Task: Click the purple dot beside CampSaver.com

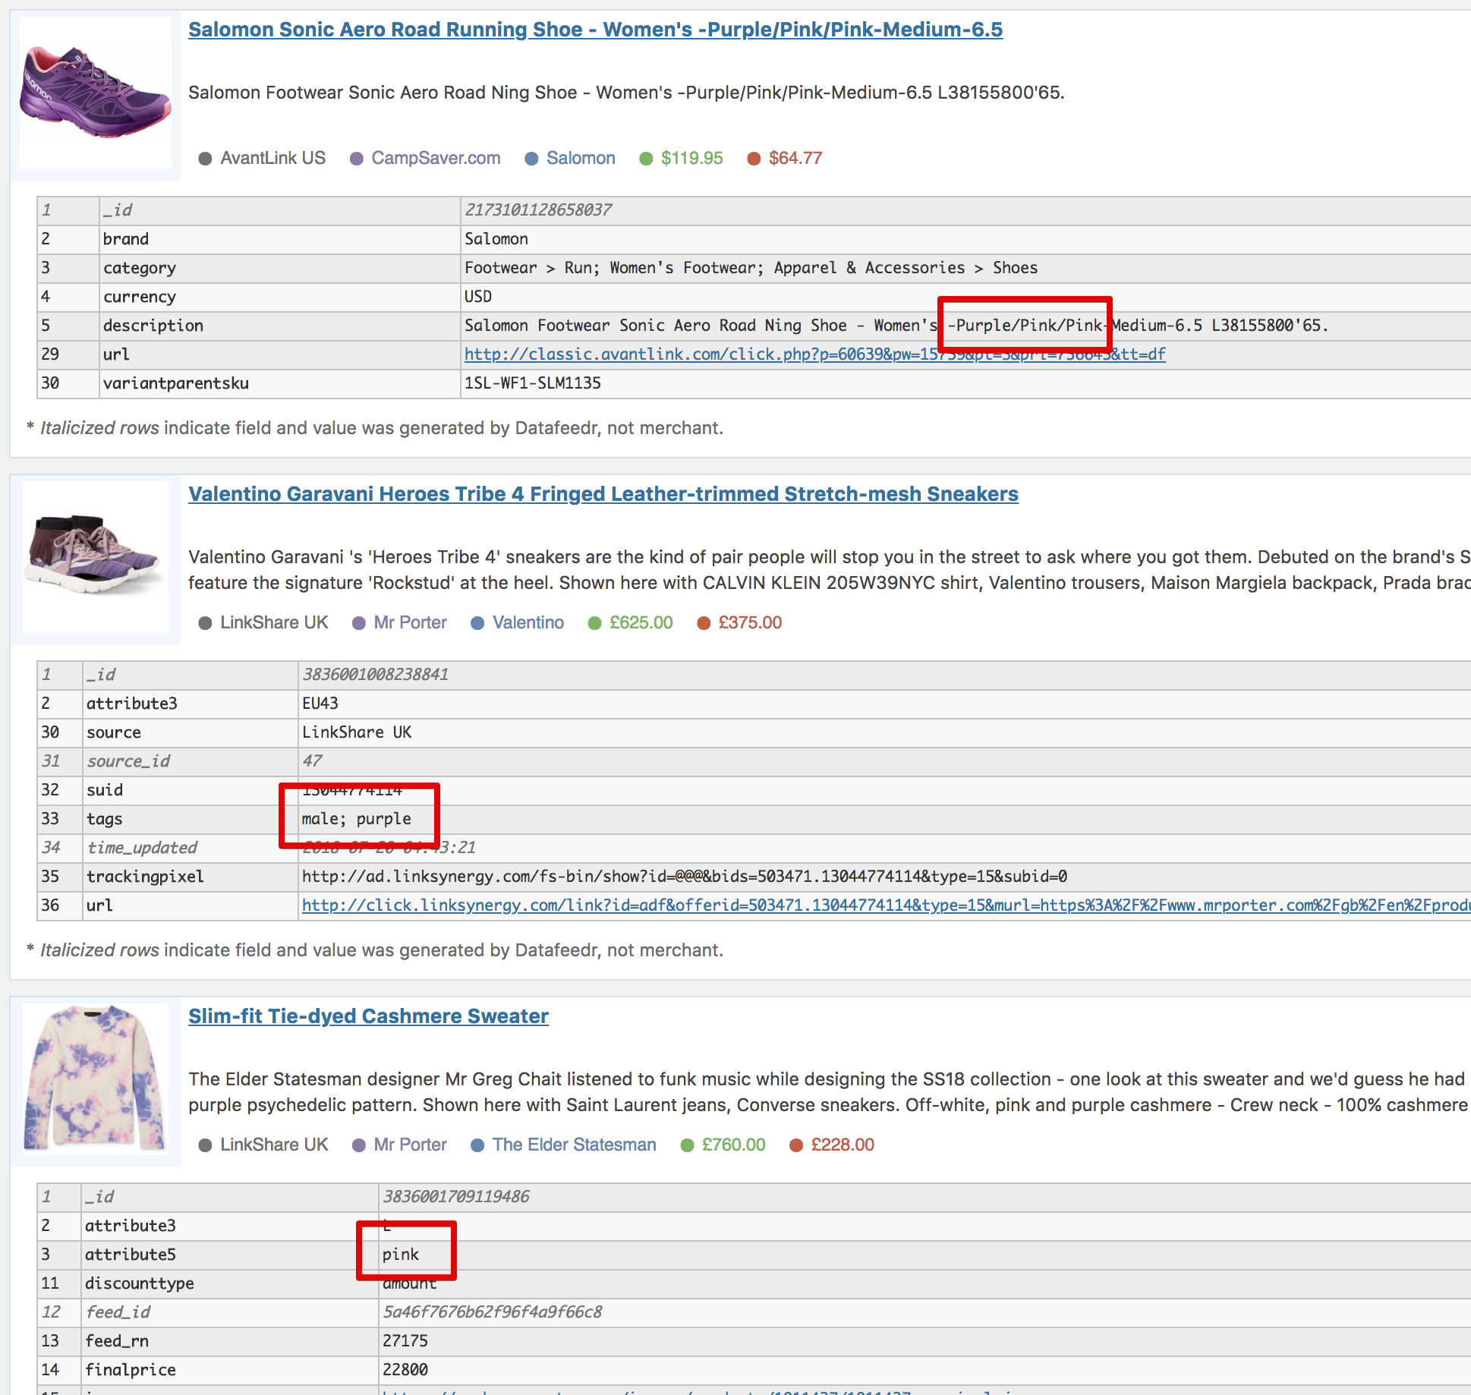Action: tap(356, 159)
